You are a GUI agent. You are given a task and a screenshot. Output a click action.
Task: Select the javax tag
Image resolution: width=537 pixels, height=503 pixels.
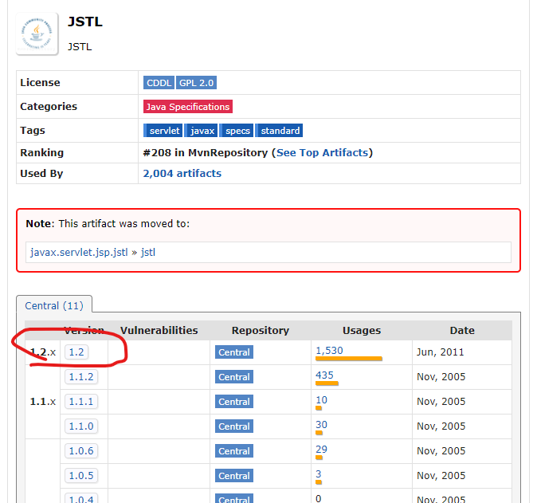pyautogui.click(x=201, y=131)
